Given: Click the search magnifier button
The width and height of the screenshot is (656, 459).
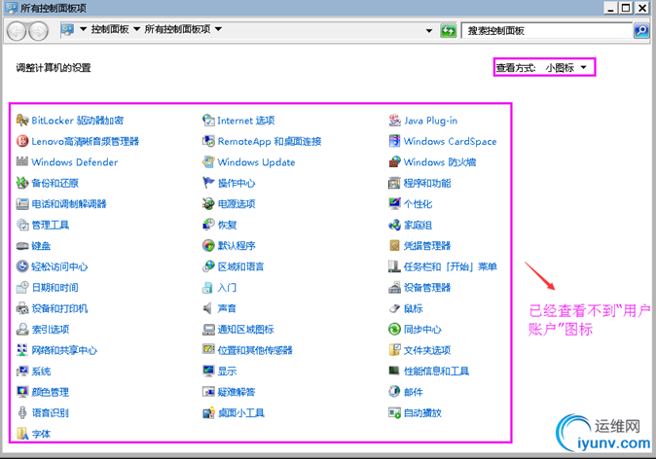Looking at the screenshot, I should click(641, 30).
